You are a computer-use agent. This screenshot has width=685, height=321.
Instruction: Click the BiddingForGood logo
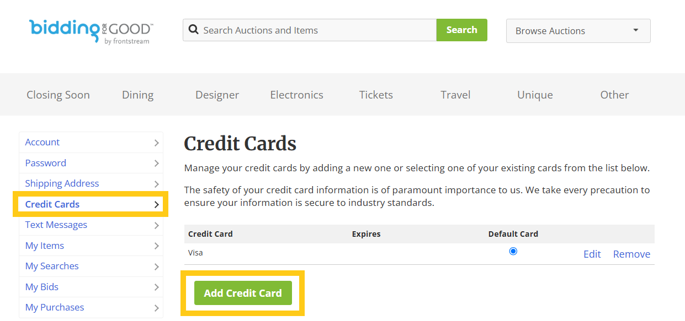(x=91, y=31)
